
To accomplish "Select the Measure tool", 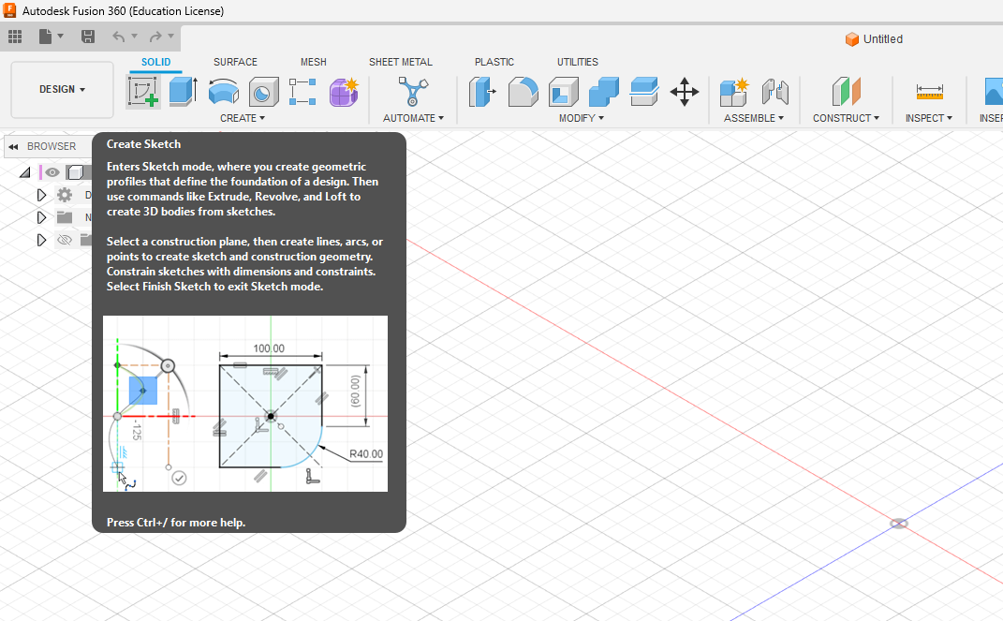I will (x=929, y=92).
